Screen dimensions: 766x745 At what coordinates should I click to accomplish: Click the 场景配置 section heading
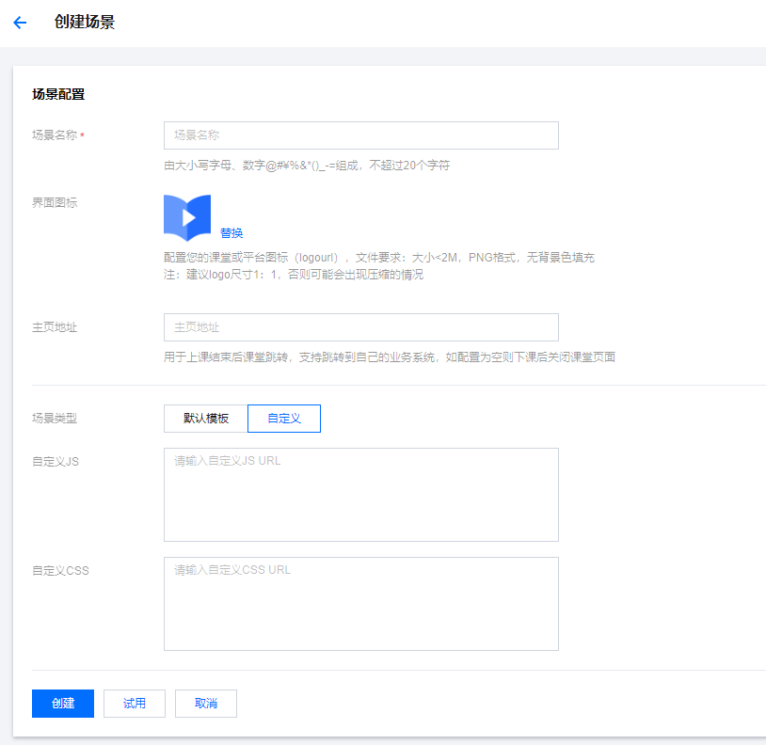tap(58, 94)
